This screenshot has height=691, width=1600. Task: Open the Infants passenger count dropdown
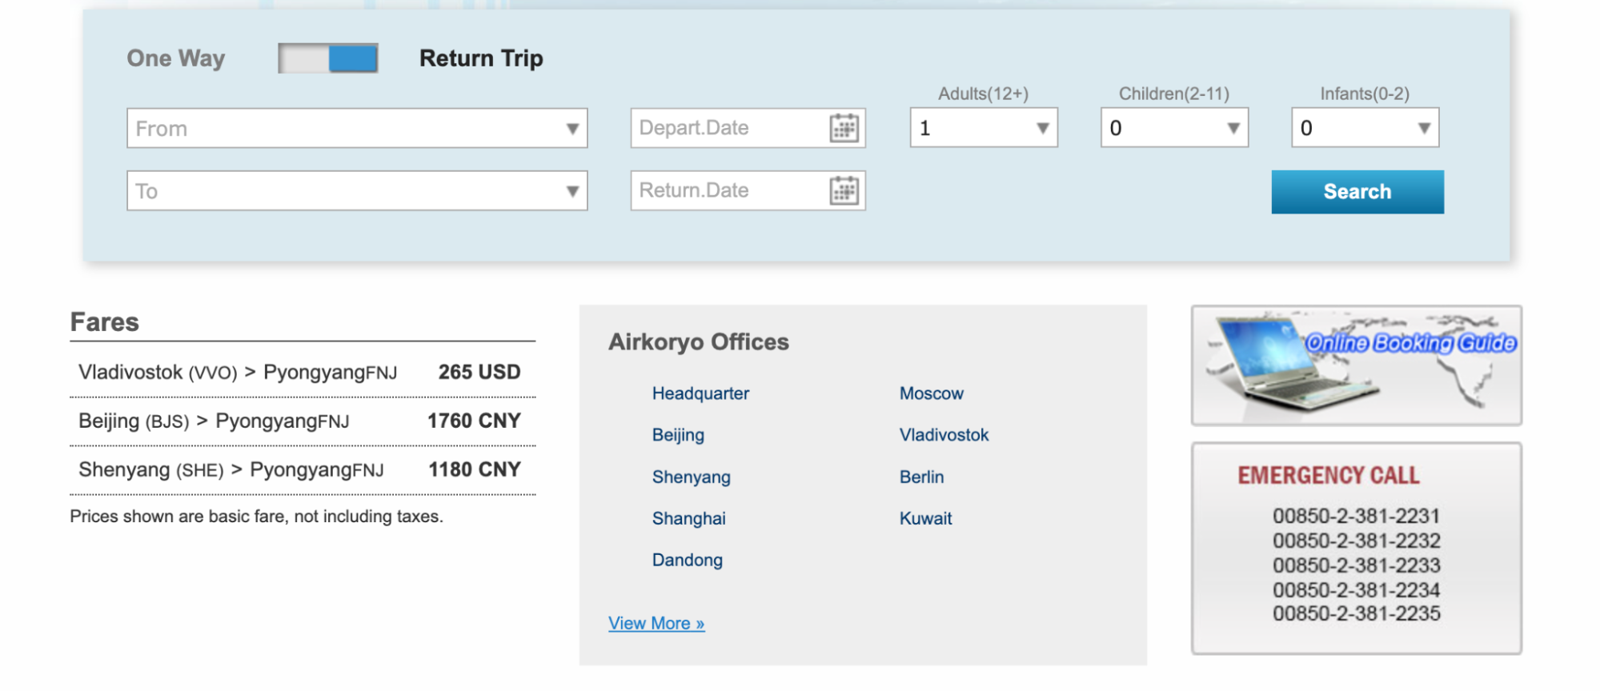pyautogui.click(x=1365, y=128)
